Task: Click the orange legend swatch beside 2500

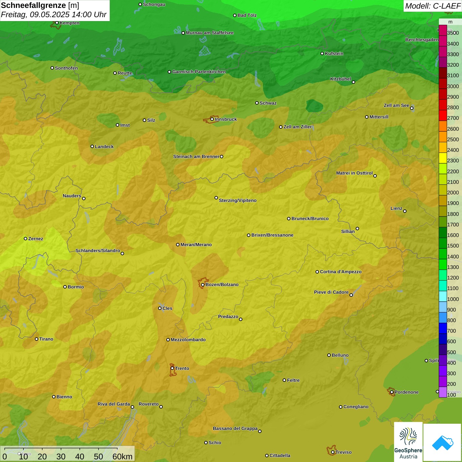Action: 443,137
